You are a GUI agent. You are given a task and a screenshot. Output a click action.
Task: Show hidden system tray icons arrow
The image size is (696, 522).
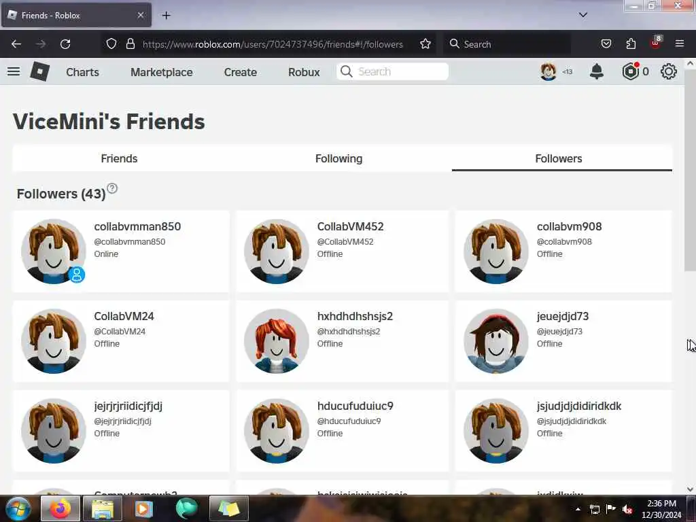[x=578, y=509]
